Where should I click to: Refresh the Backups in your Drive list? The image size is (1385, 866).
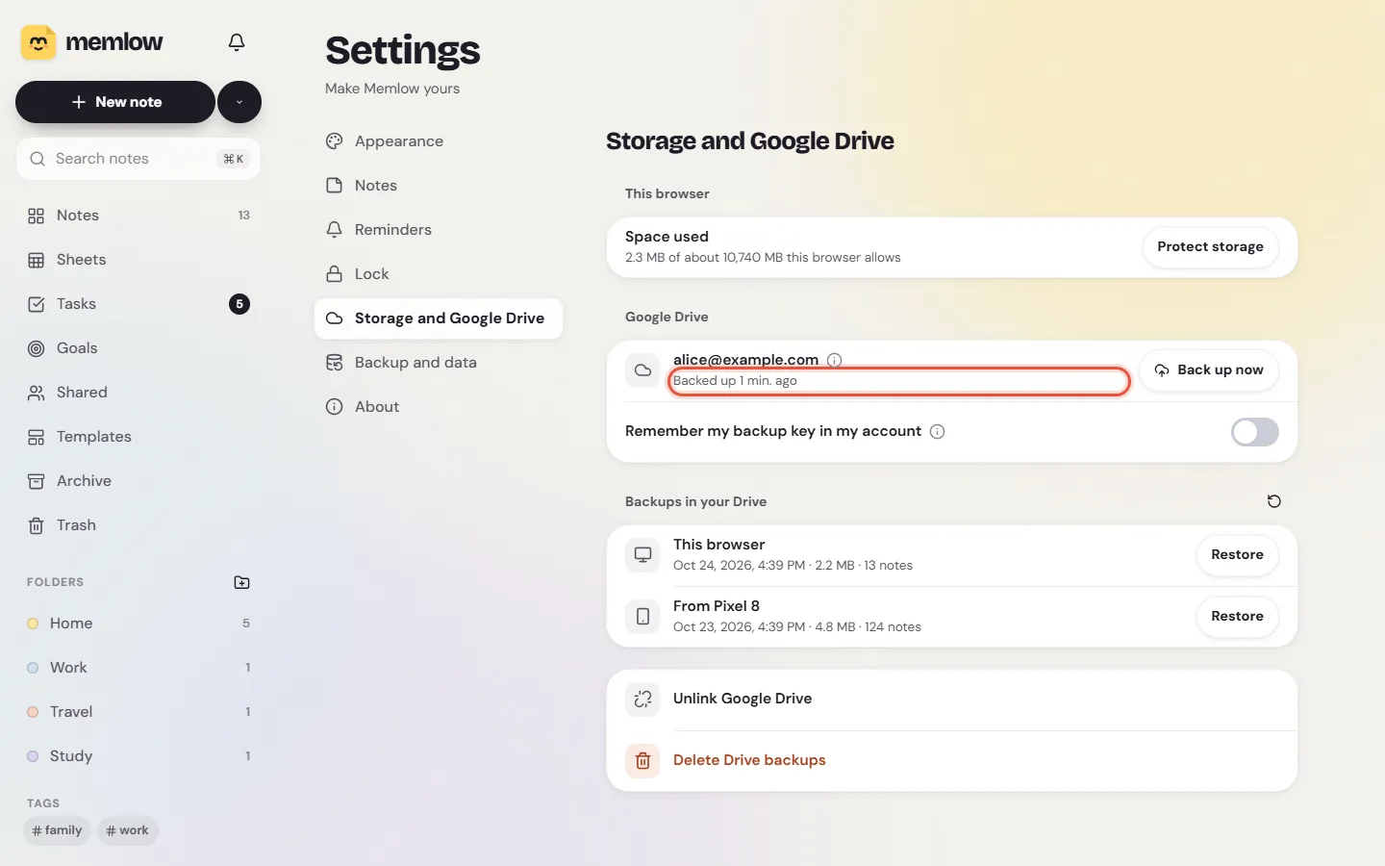click(x=1274, y=501)
